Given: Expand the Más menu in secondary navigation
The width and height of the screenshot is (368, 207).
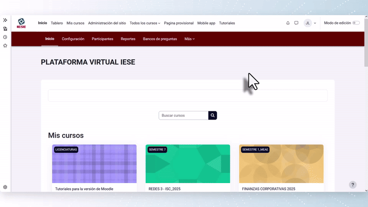Looking at the screenshot, I should (190, 39).
